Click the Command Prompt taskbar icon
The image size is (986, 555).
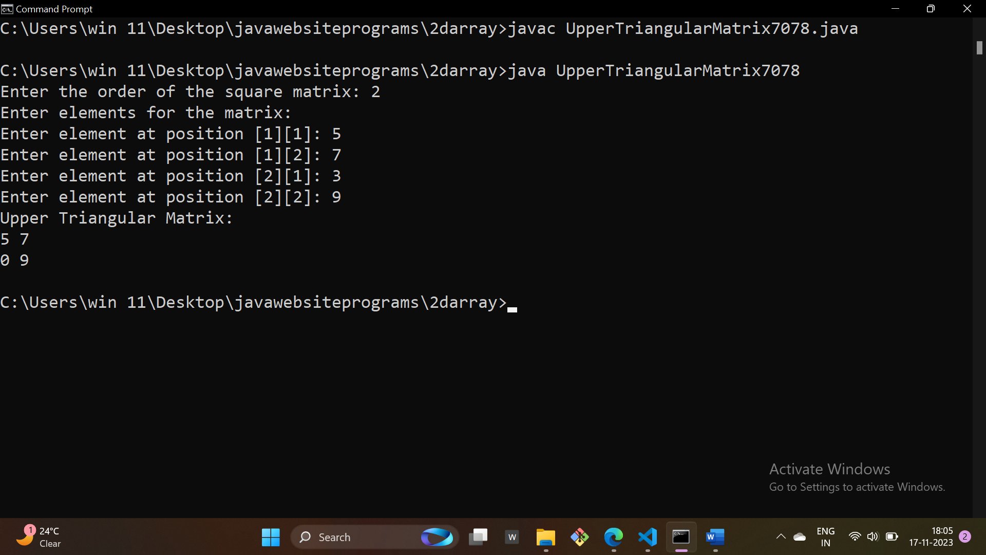(x=681, y=537)
